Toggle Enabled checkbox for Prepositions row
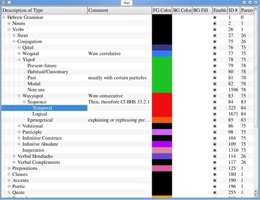The height and width of the screenshot is (200, 260). coord(215,168)
